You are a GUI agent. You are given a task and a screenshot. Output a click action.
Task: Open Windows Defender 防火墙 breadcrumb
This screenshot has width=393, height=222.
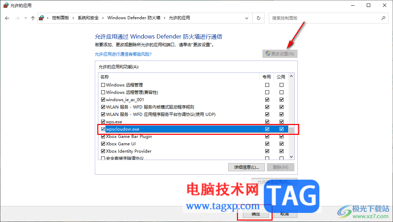pos(134,18)
